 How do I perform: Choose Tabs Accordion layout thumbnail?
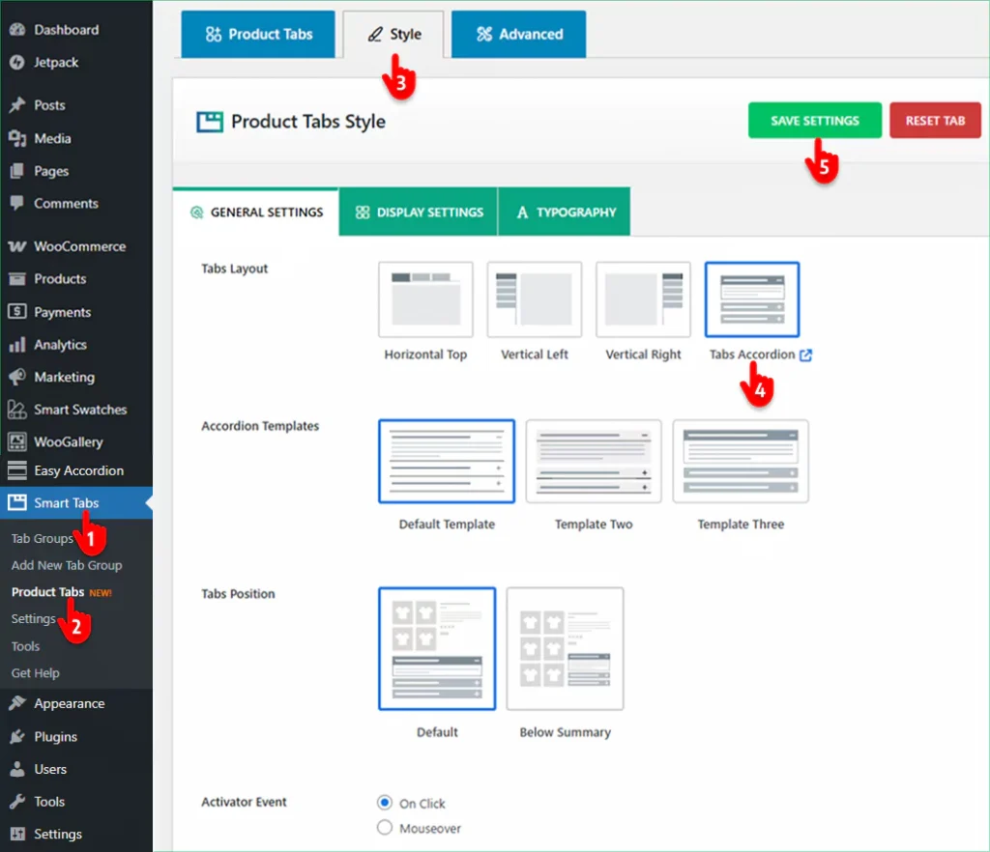(752, 299)
